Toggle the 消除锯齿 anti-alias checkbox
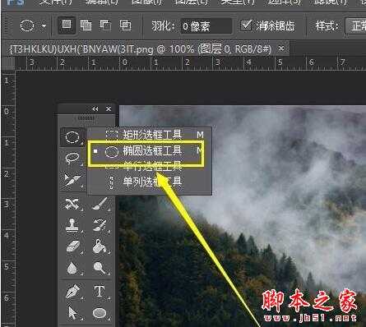 coord(246,25)
